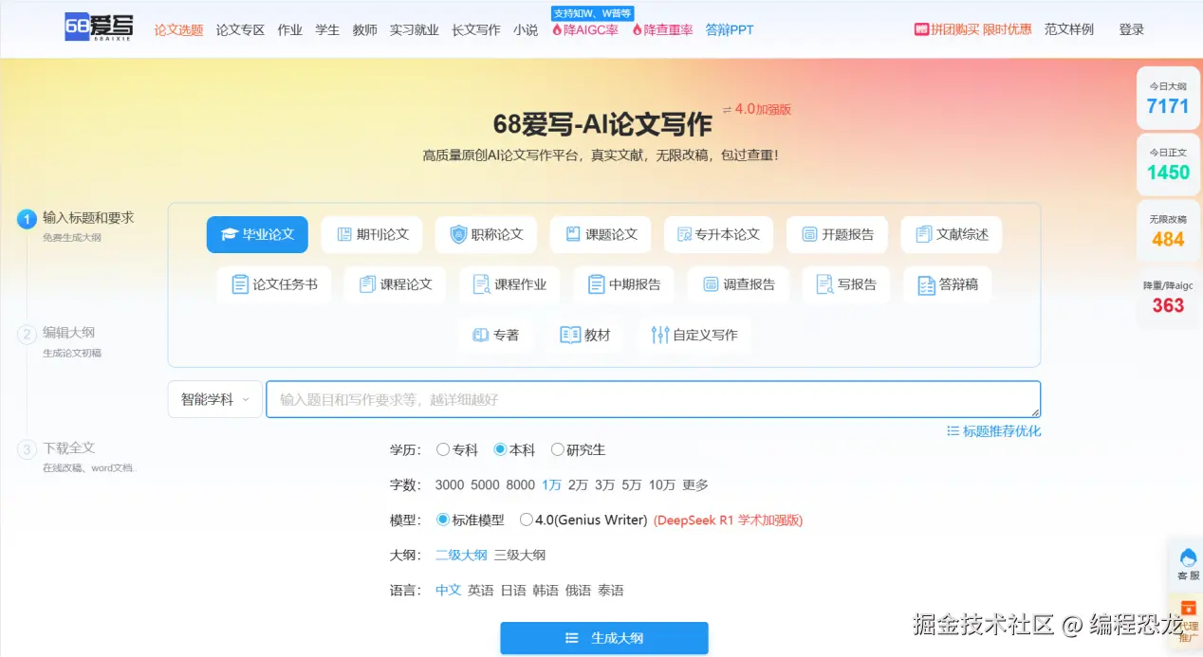Click the 今日大纲 7171 counter card
The height and width of the screenshot is (657, 1203).
coord(1168,99)
